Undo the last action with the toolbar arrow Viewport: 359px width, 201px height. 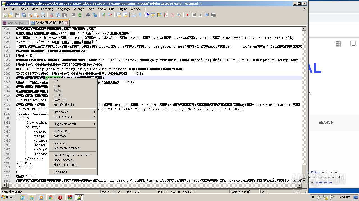(x=73, y=15)
